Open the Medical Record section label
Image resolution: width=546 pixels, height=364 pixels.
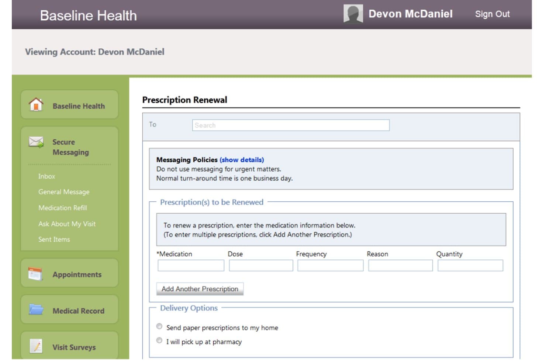[x=79, y=311]
